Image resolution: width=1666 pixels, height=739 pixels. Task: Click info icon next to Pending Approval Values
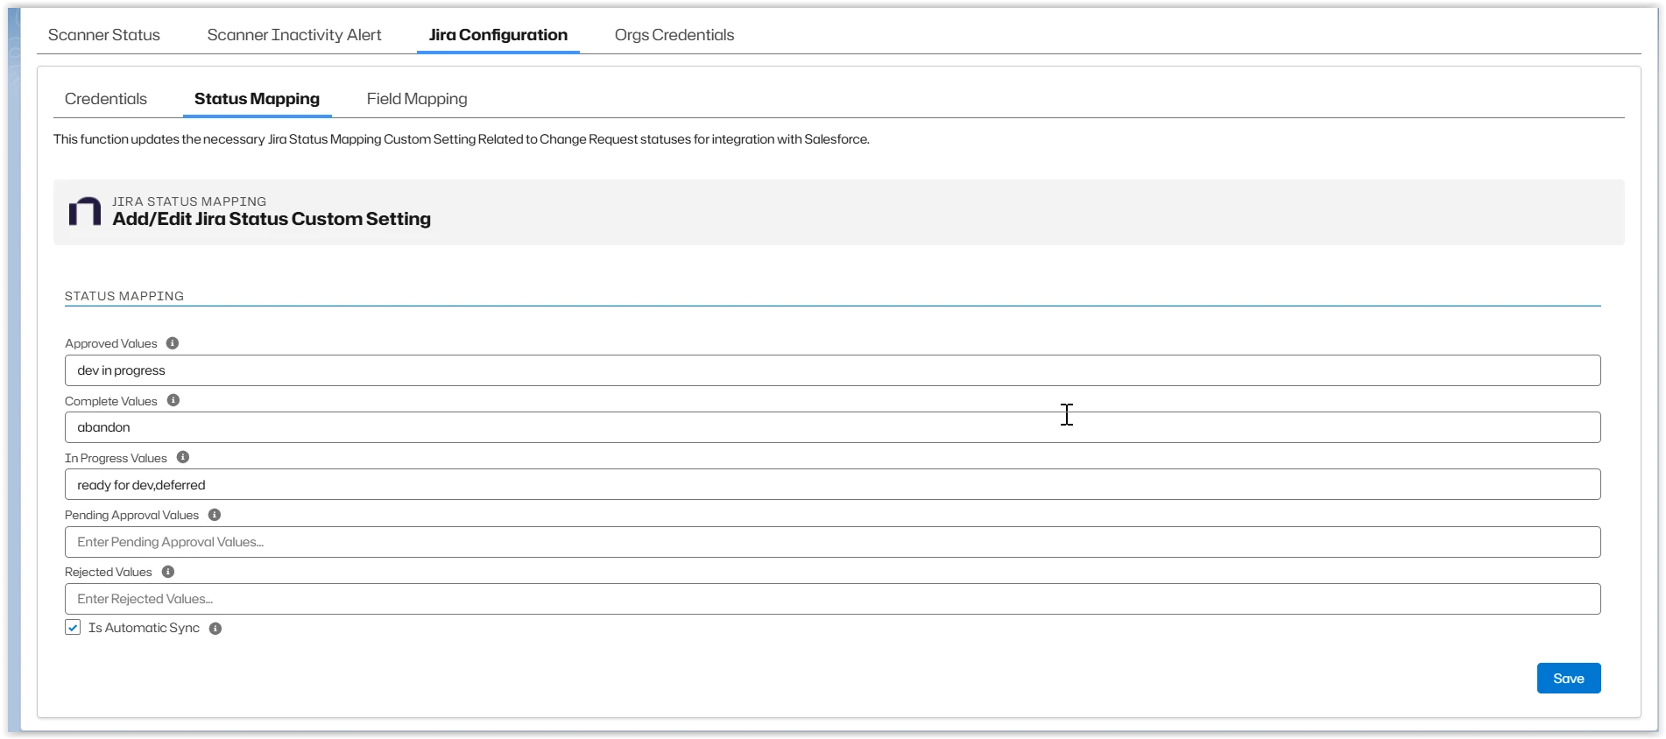(x=215, y=515)
